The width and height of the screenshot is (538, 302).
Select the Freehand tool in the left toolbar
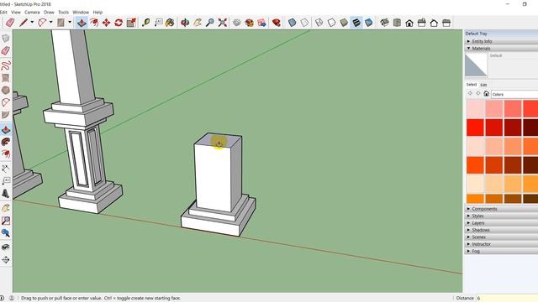6,65
